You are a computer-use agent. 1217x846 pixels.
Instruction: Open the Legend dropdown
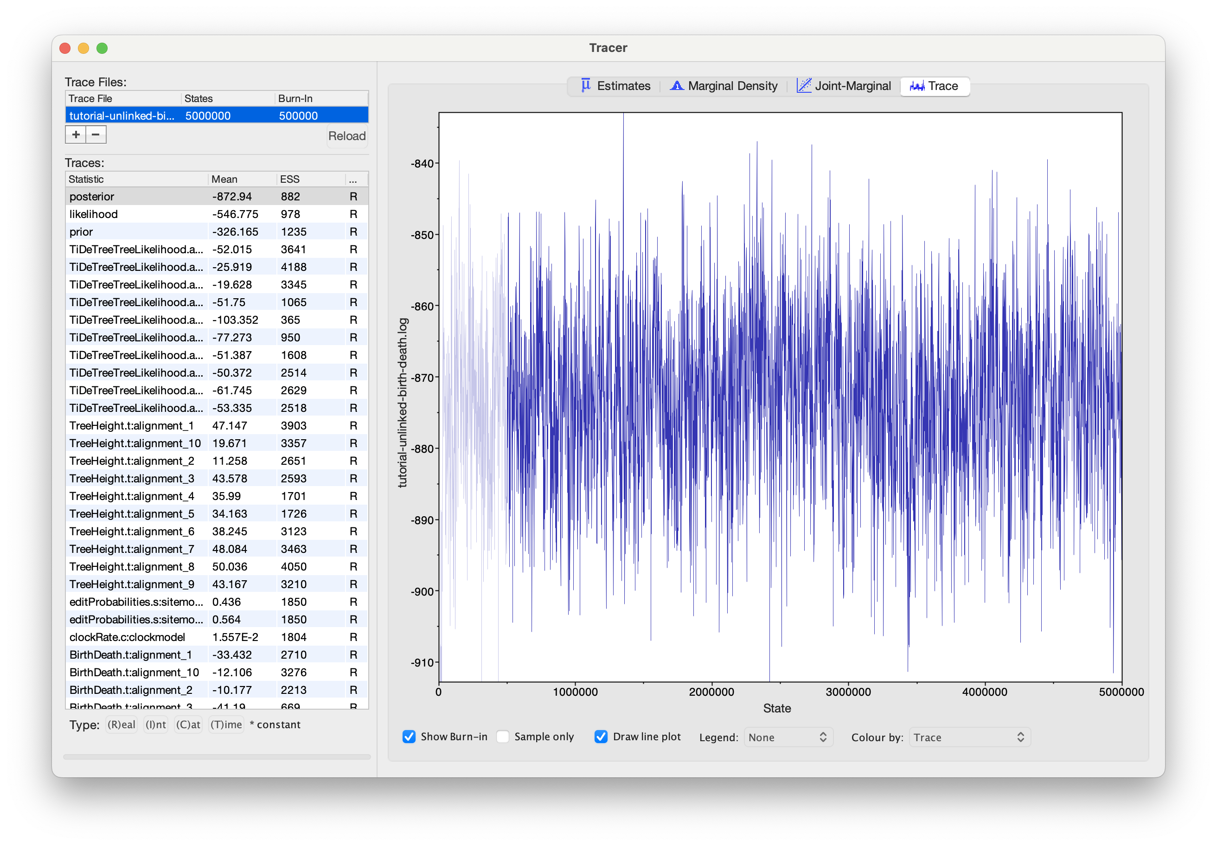[788, 737]
